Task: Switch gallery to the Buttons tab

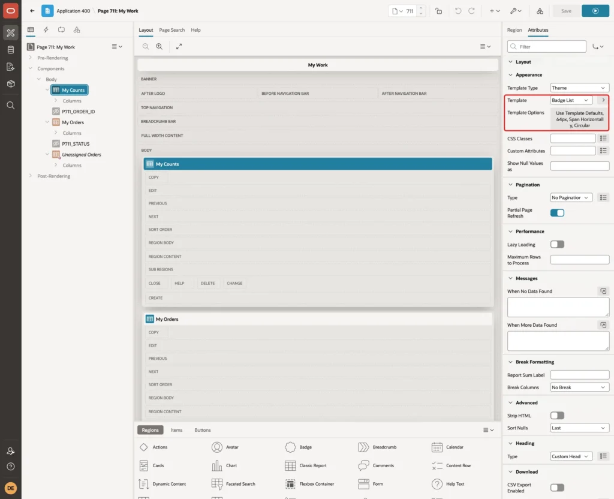Action: pos(203,430)
